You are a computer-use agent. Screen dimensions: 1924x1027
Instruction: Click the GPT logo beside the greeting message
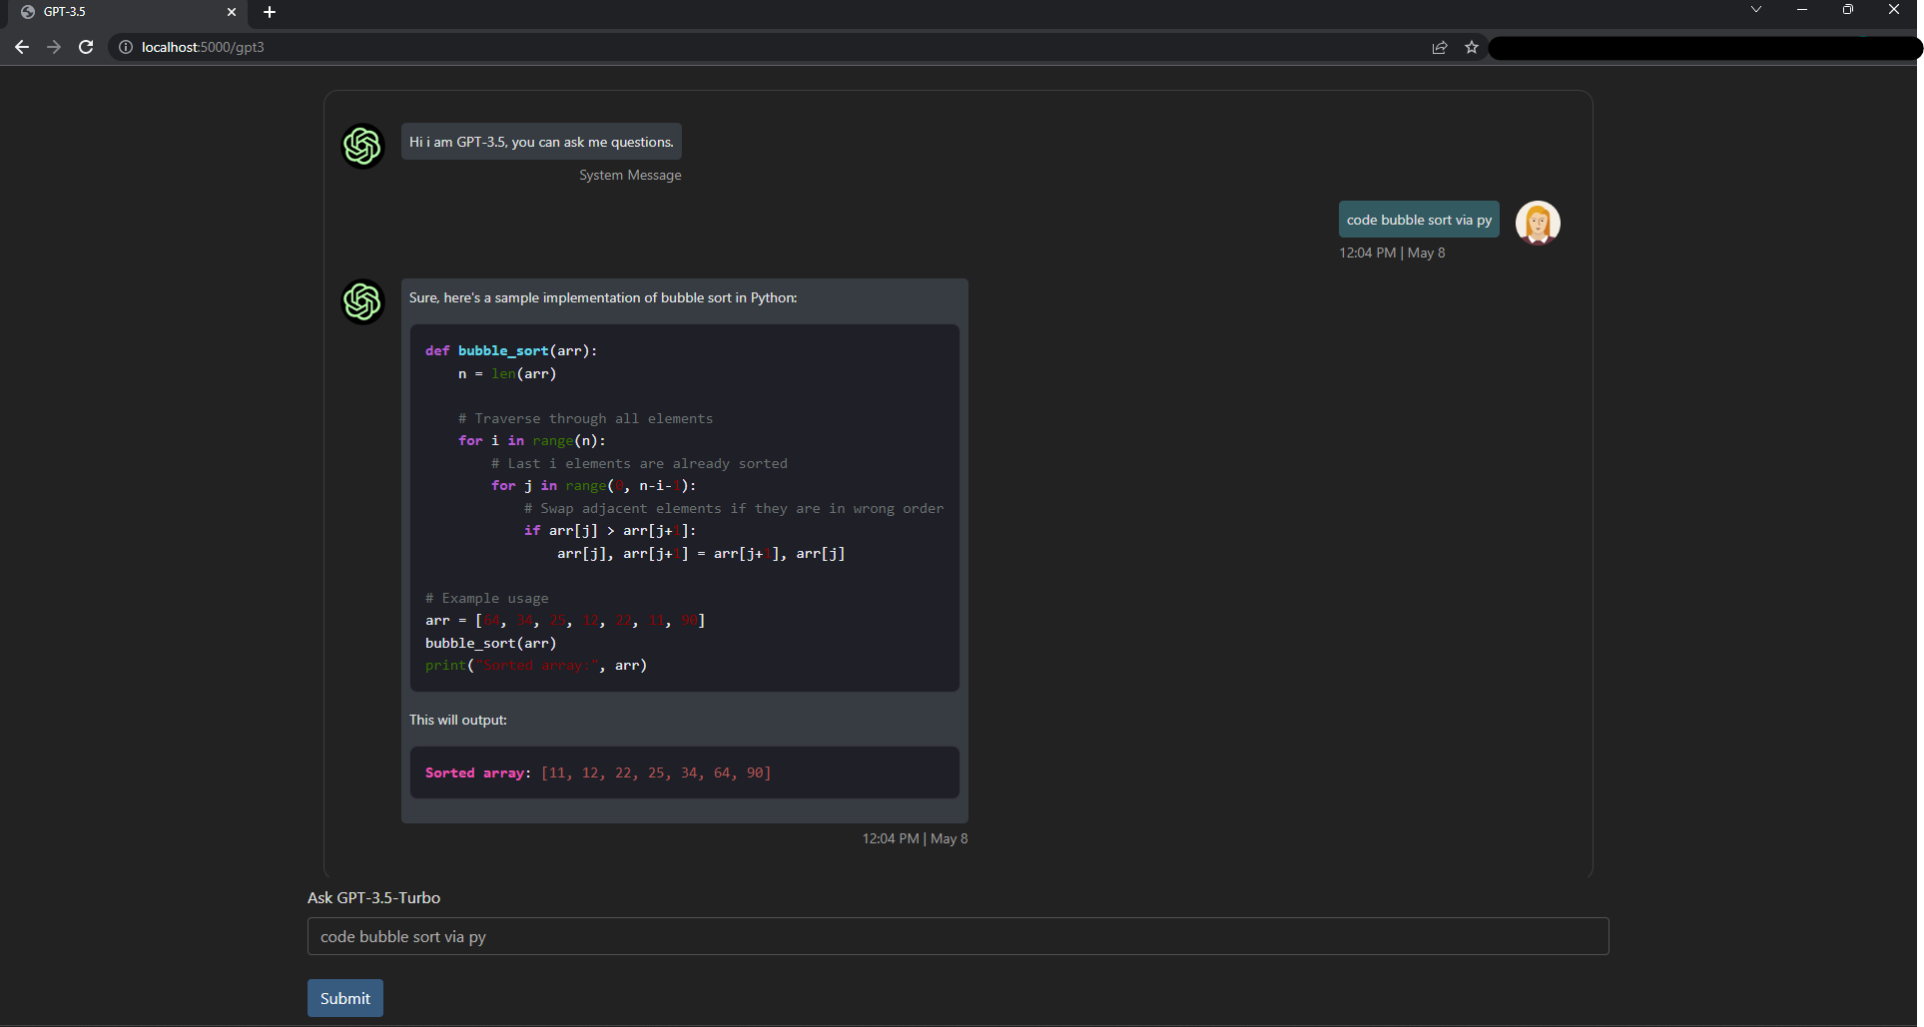click(362, 146)
